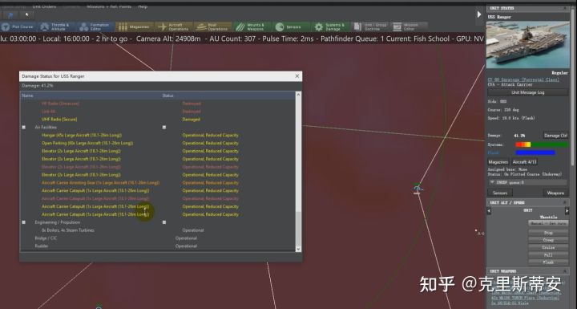
Task: Open the Unit Message Log
Action: [527, 92]
